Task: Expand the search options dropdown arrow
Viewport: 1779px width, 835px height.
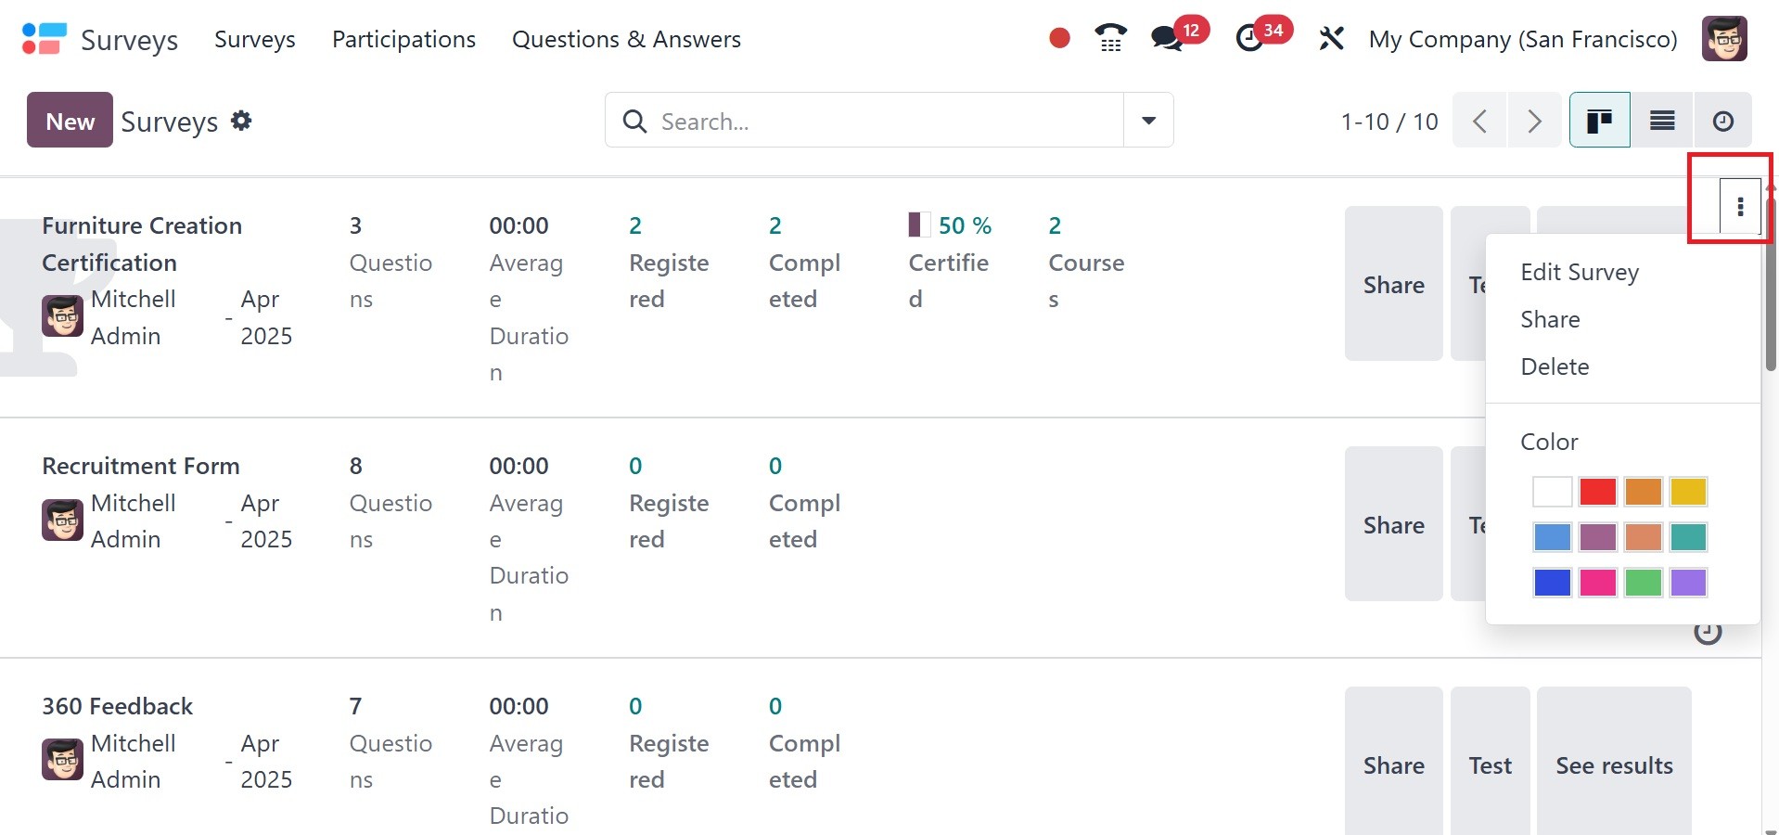Action: pyautogui.click(x=1148, y=121)
